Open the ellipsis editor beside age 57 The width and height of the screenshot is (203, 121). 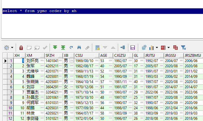tap(110, 81)
